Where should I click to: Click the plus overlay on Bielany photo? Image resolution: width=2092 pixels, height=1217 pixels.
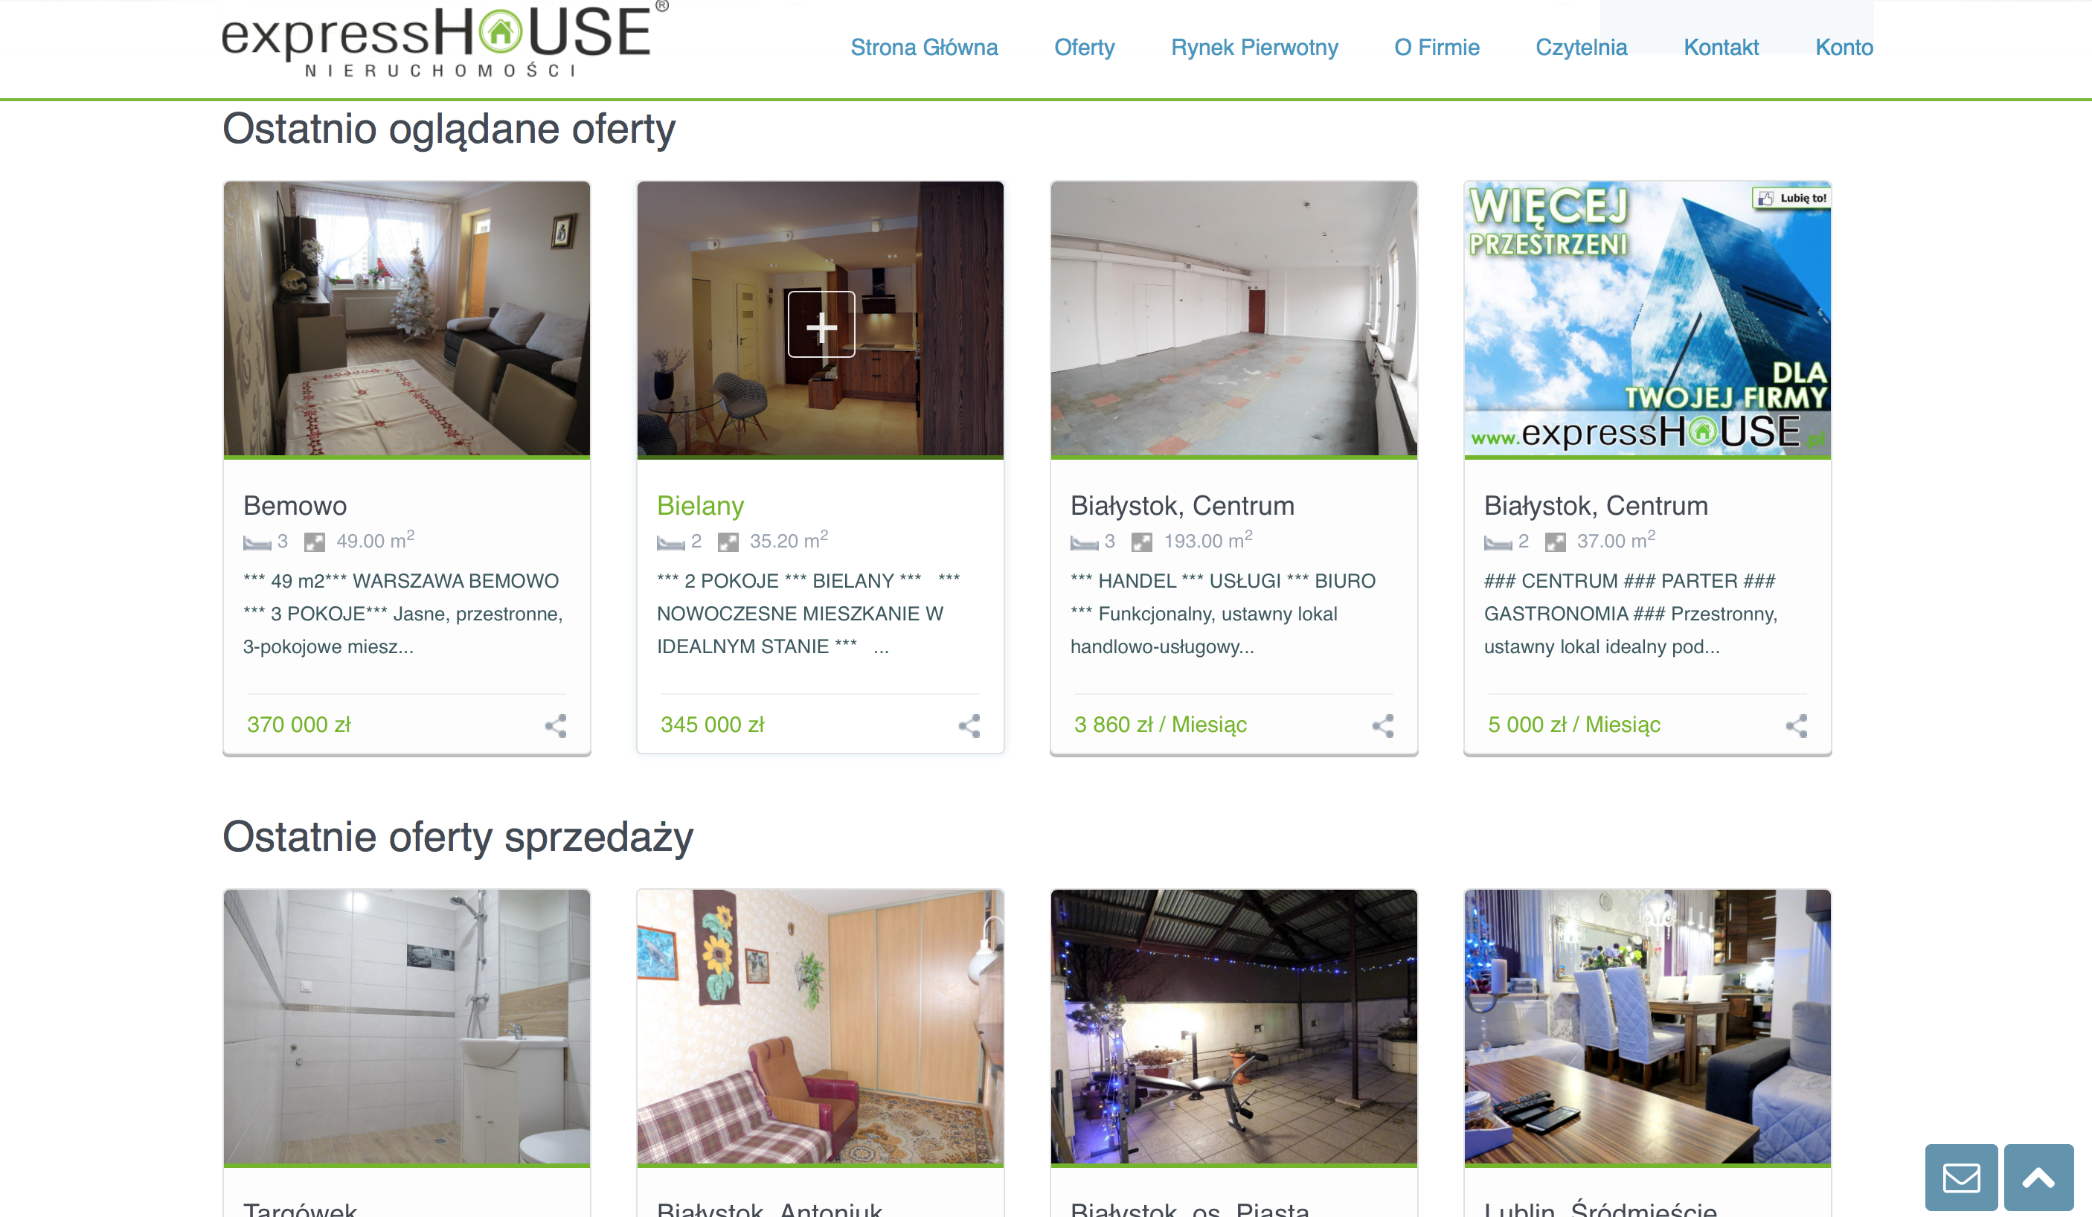click(x=821, y=324)
